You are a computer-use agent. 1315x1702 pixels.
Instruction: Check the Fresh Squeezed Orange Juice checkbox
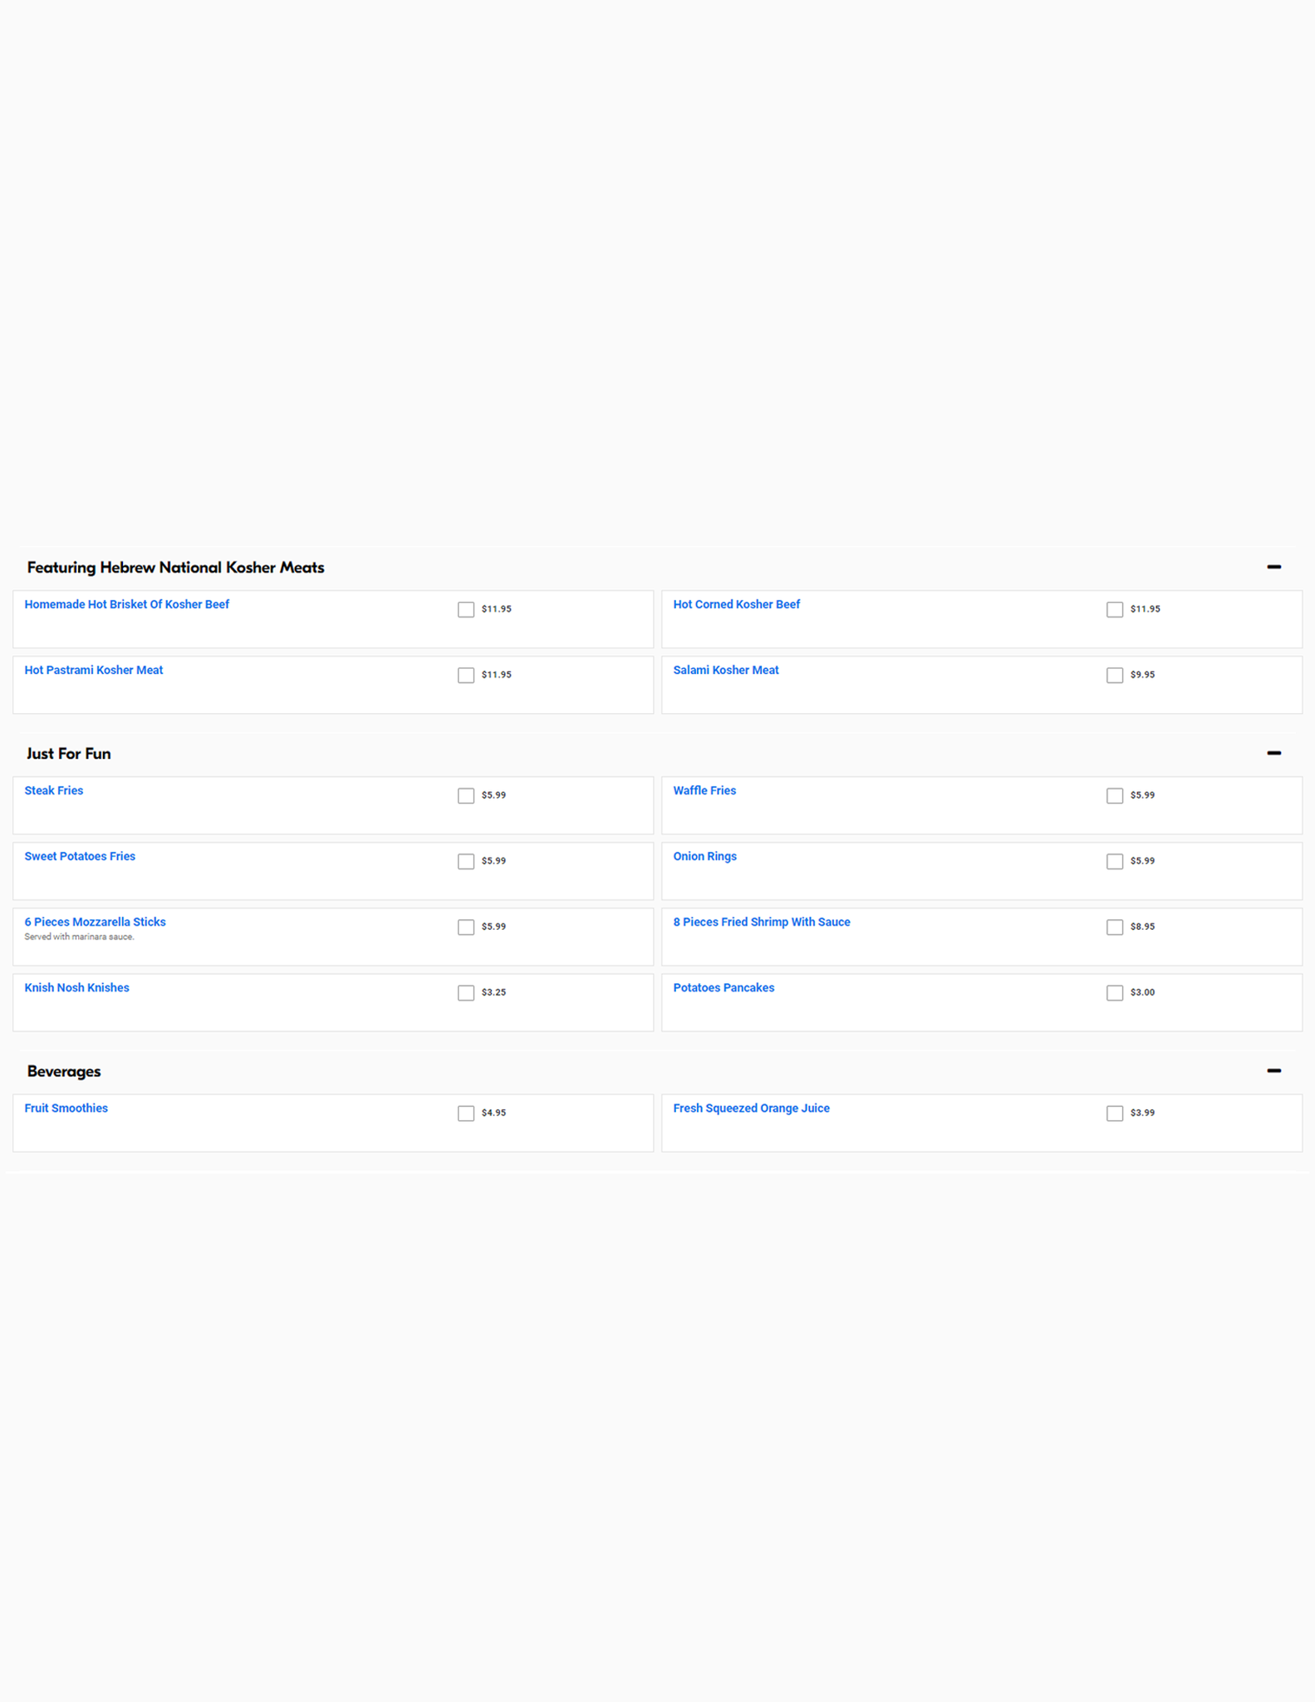(1114, 1113)
